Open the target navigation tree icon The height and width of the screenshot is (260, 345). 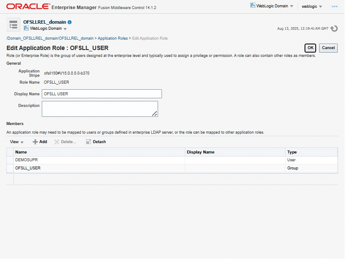[x=13, y=25]
